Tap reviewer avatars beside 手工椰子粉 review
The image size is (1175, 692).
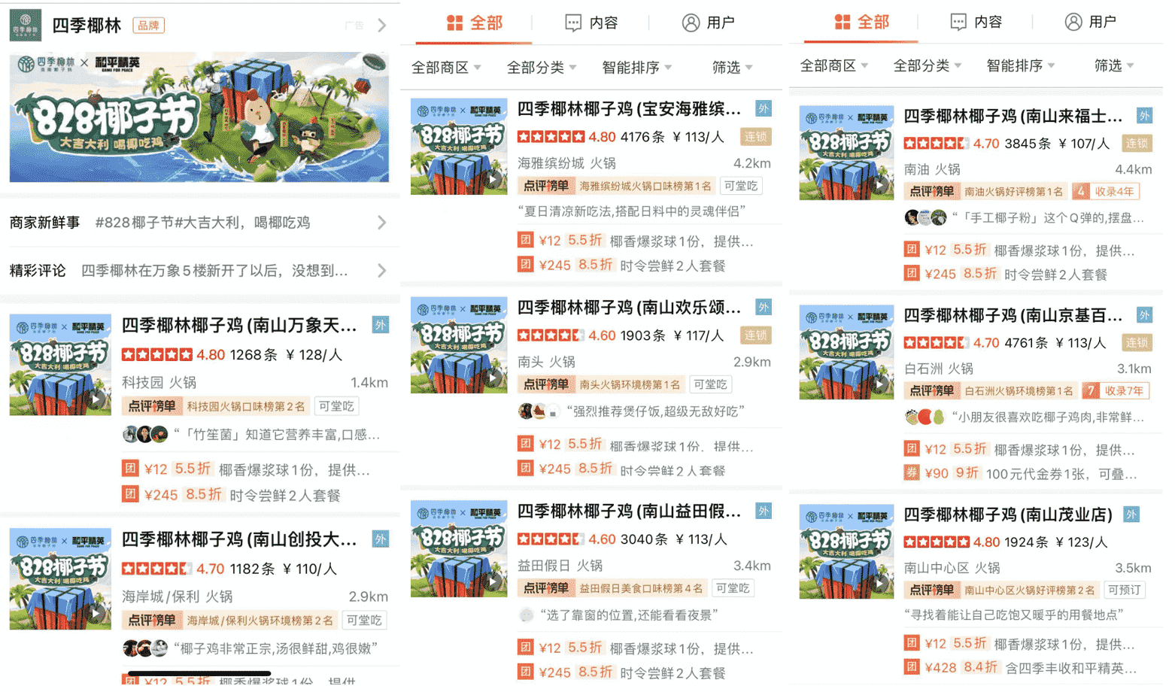click(x=926, y=218)
